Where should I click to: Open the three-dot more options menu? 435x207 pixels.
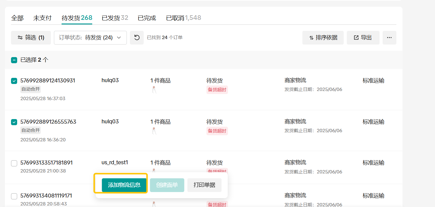click(x=389, y=38)
